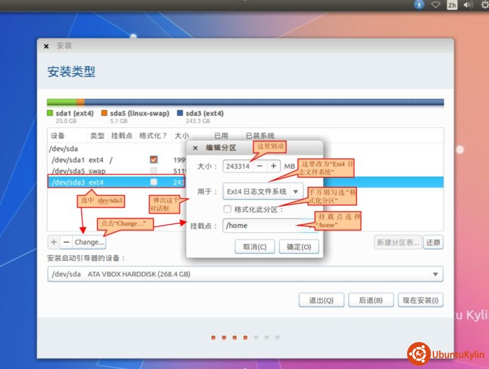Click the minus button to remove partition

click(66, 242)
